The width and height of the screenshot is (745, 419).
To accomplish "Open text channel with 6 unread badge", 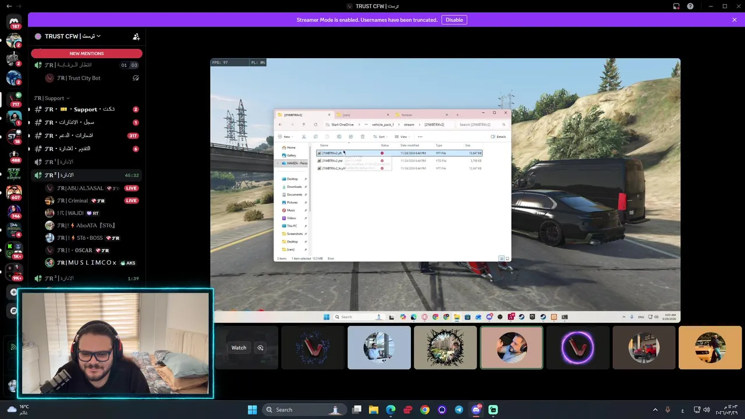I will click(87, 149).
